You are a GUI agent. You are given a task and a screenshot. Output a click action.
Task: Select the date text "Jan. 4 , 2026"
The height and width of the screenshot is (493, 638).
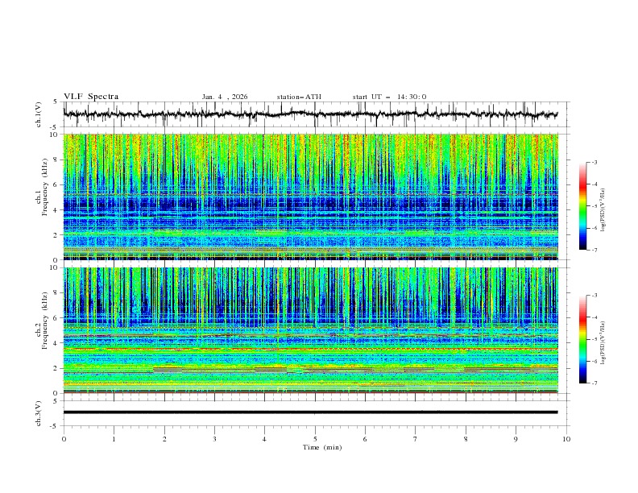pos(225,97)
